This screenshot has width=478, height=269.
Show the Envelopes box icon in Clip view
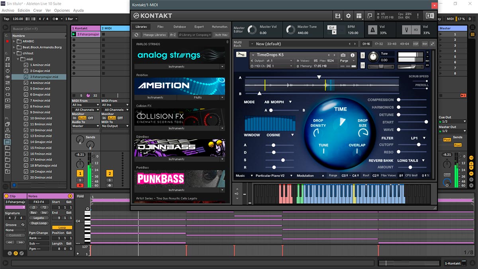coord(21,253)
